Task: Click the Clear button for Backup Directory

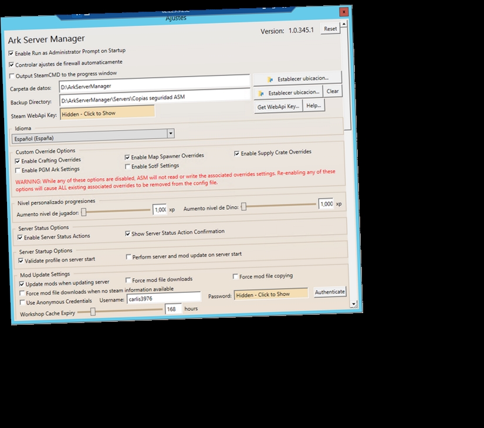Action: click(x=333, y=91)
